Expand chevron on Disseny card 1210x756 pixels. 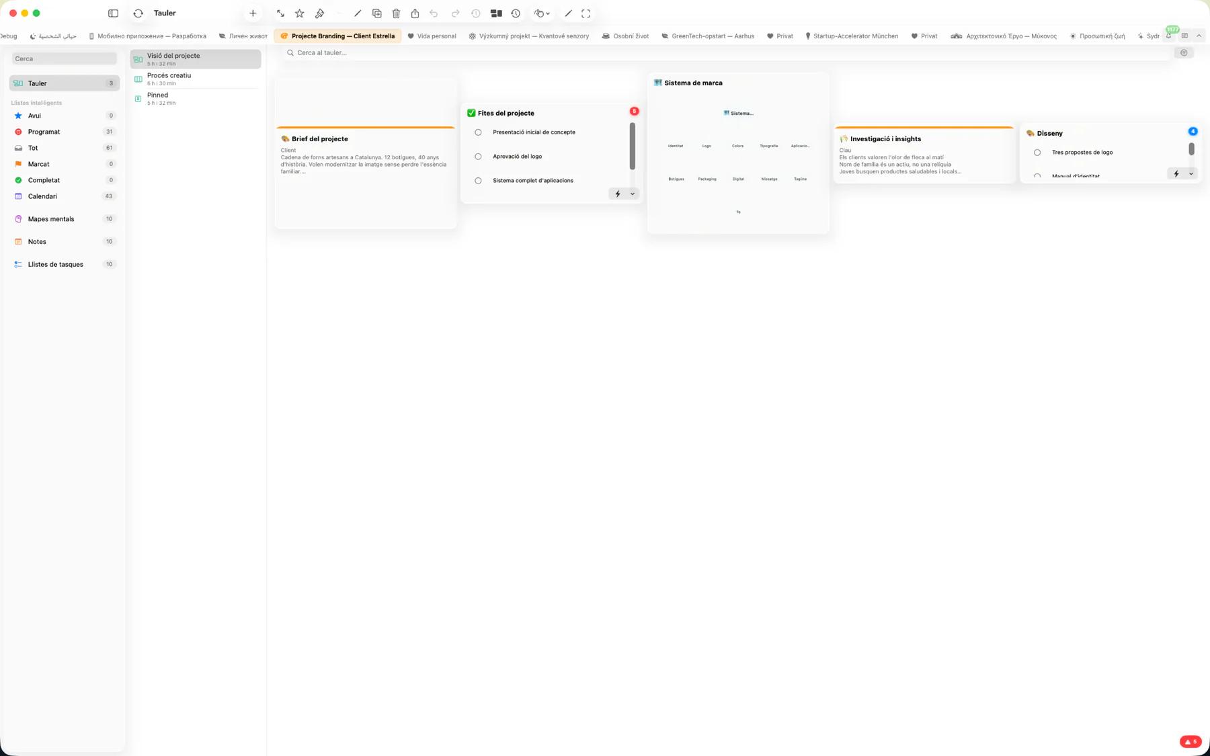1191,174
